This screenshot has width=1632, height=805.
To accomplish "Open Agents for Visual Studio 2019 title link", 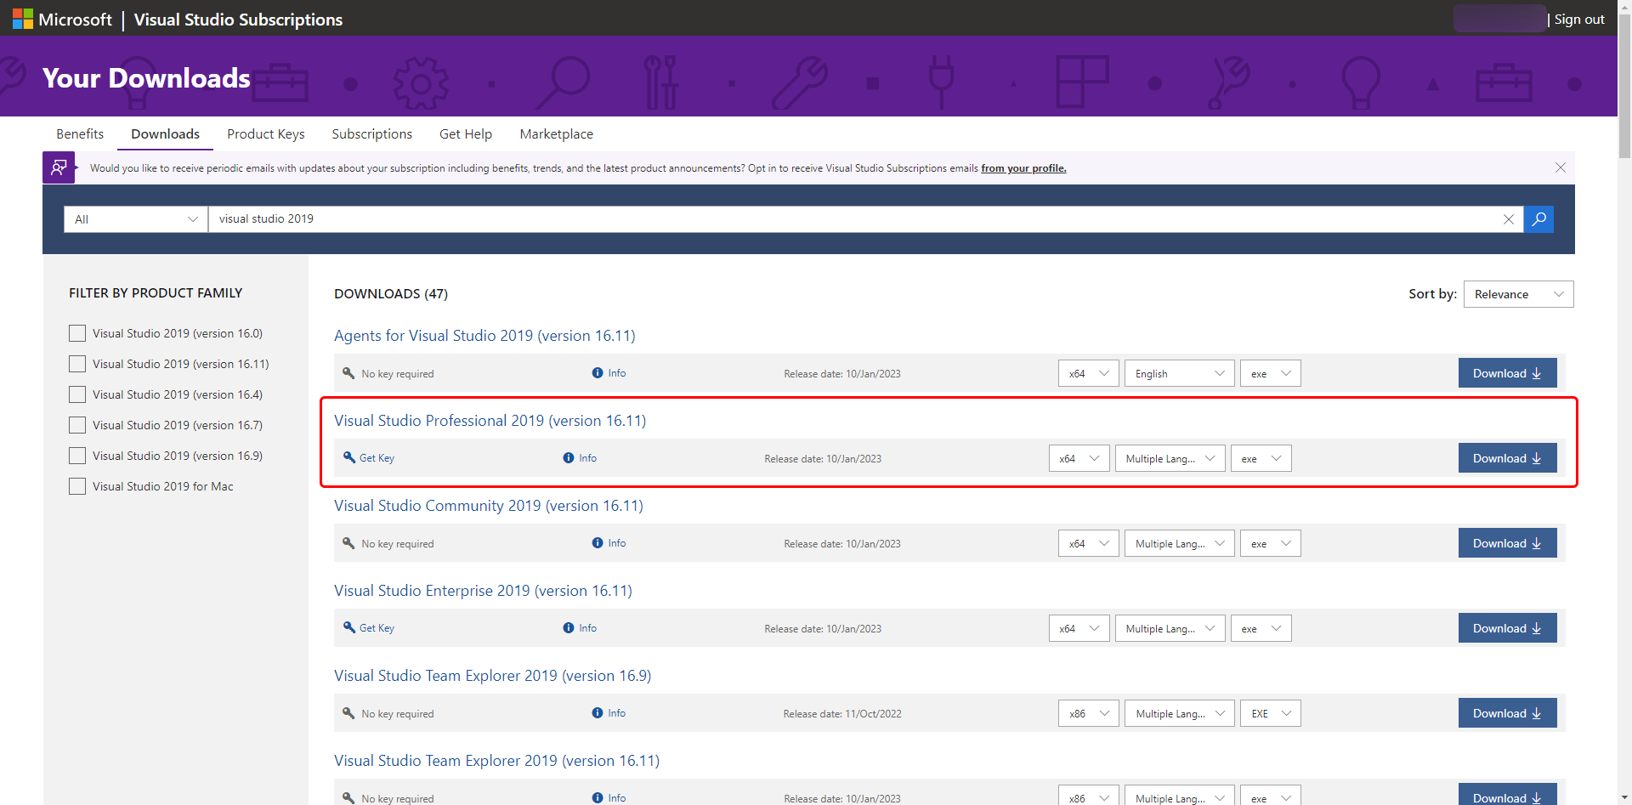I will [x=484, y=336].
